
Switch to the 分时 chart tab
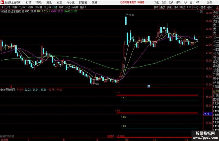(x=8, y=7)
